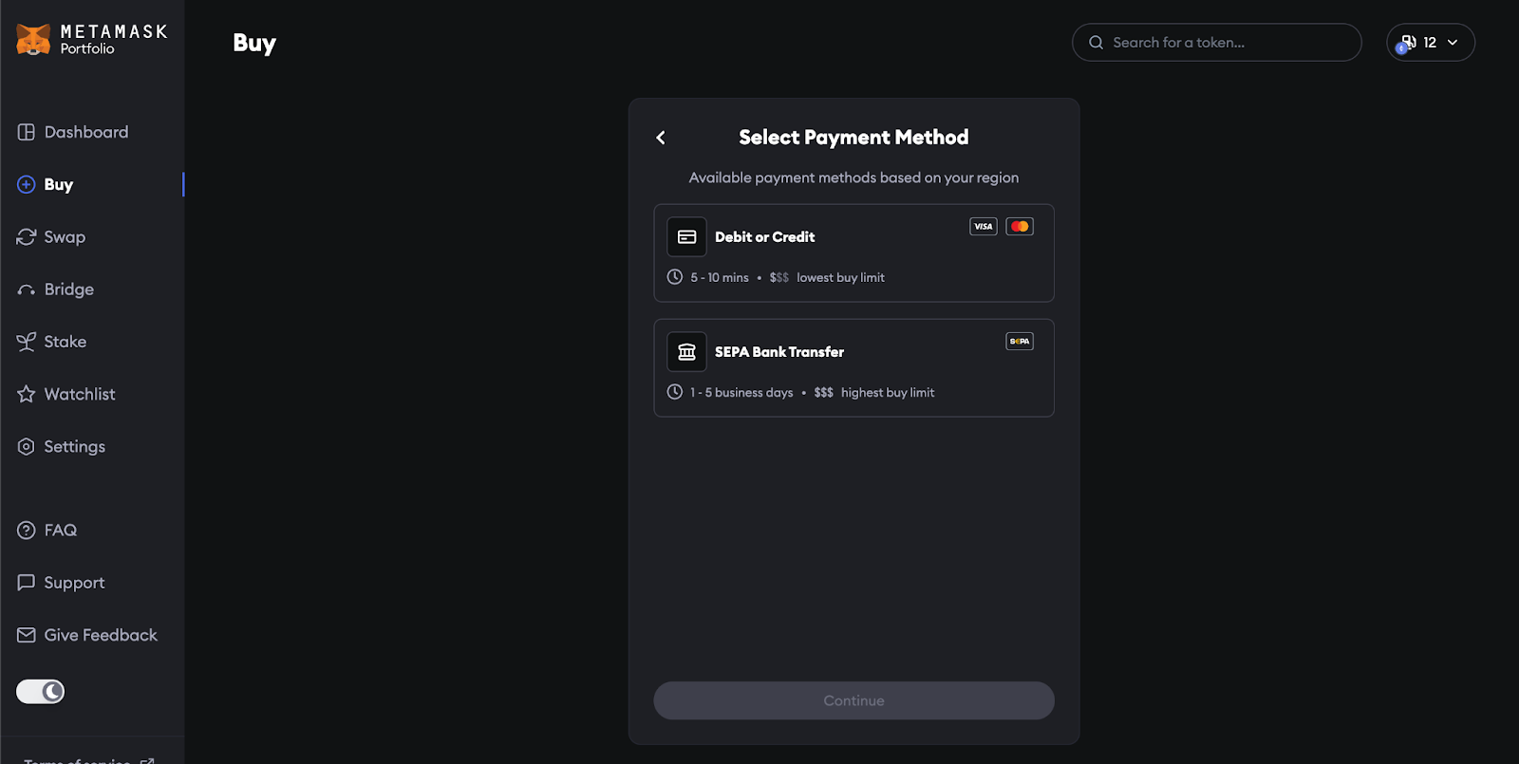Open the Stake page
1519x764 pixels.
click(x=65, y=342)
